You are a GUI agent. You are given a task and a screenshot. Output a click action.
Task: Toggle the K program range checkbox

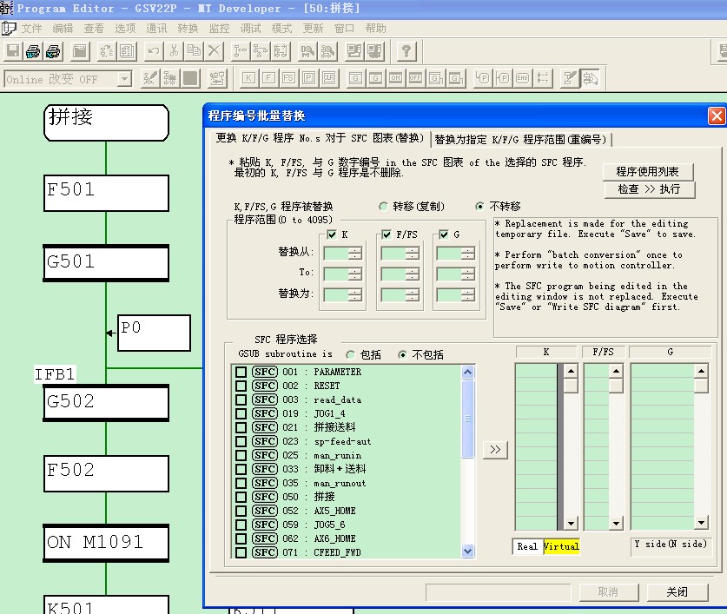tap(332, 234)
